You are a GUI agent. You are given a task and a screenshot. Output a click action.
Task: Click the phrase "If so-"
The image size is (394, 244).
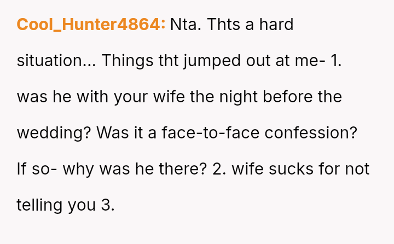tap(36, 169)
